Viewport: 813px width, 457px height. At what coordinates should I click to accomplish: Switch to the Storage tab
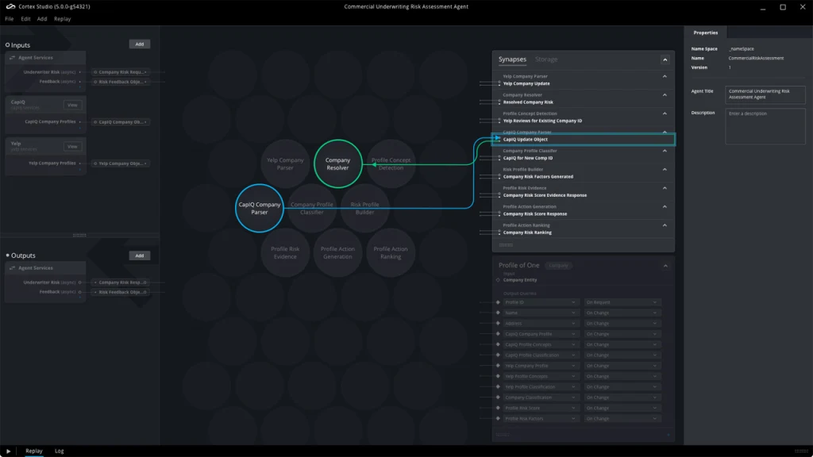click(x=547, y=59)
